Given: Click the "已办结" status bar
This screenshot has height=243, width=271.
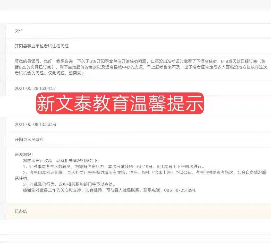Looking at the screenshot, I should pyautogui.click(x=21, y=211).
